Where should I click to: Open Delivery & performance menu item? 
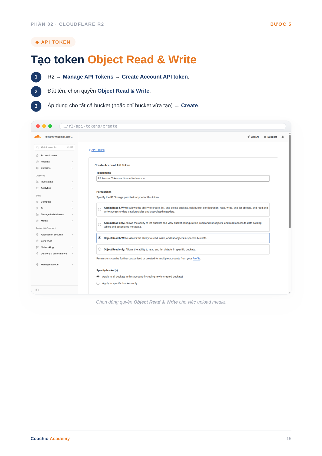54,254
